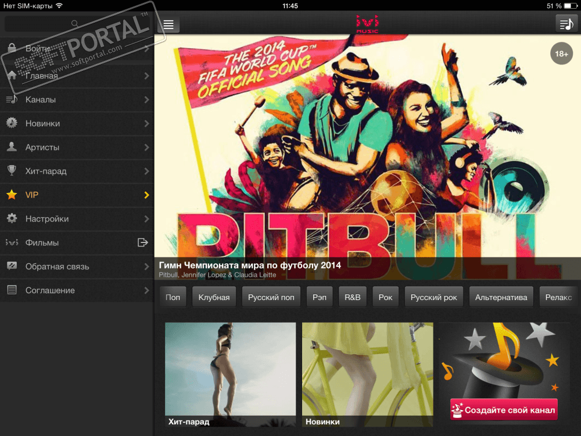Click Создайте свой канал button
The height and width of the screenshot is (436, 581).
[x=504, y=410]
